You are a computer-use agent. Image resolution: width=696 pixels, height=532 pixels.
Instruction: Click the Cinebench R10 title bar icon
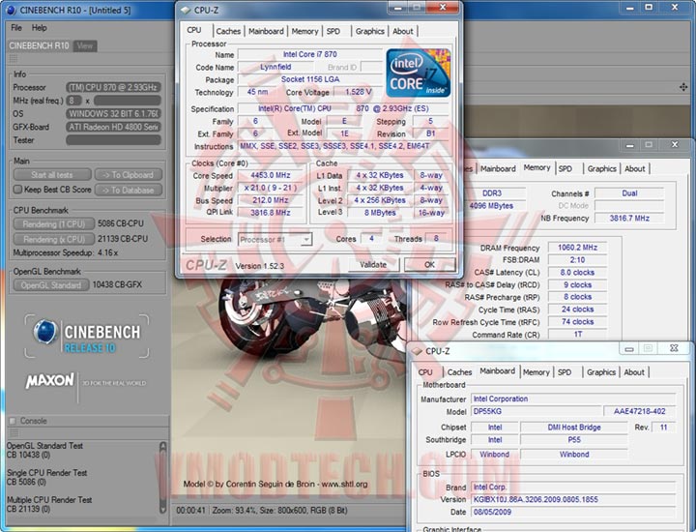(11, 10)
